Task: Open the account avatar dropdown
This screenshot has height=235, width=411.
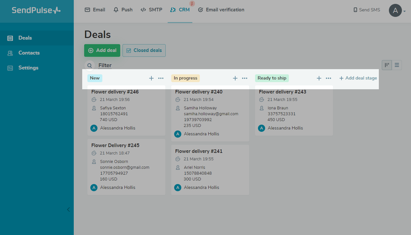Action: (395, 10)
